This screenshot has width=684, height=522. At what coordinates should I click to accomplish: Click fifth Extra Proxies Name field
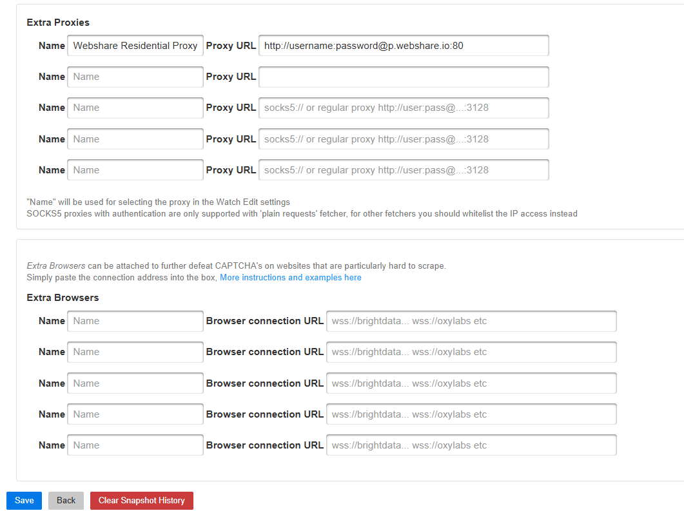[135, 169]
